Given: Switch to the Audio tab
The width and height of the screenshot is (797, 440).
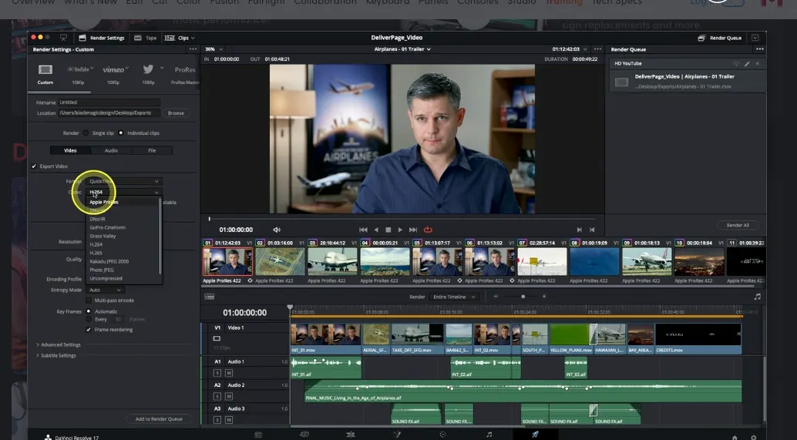Looking at the screenshot, I should (111, 150).
